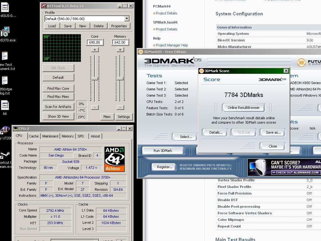Switch to the About tab in CPU-Z

pyautogui.click(x=95, y=136)
